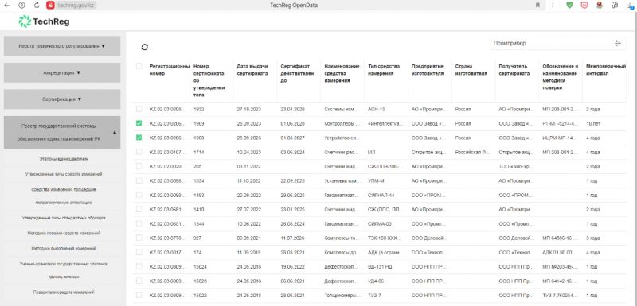
Task: Click the СИГНАЛ-44 cell
Action: coord(381,195)
